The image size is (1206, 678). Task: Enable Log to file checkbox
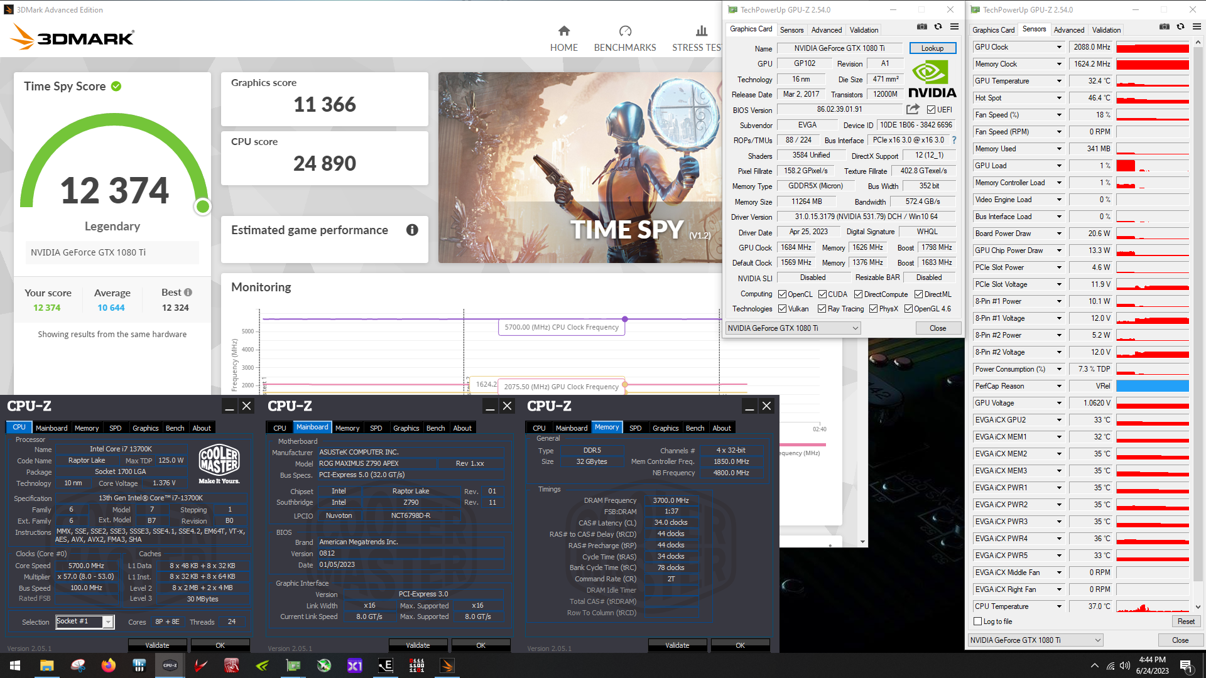pyautogui.click(x=977, y=621)
